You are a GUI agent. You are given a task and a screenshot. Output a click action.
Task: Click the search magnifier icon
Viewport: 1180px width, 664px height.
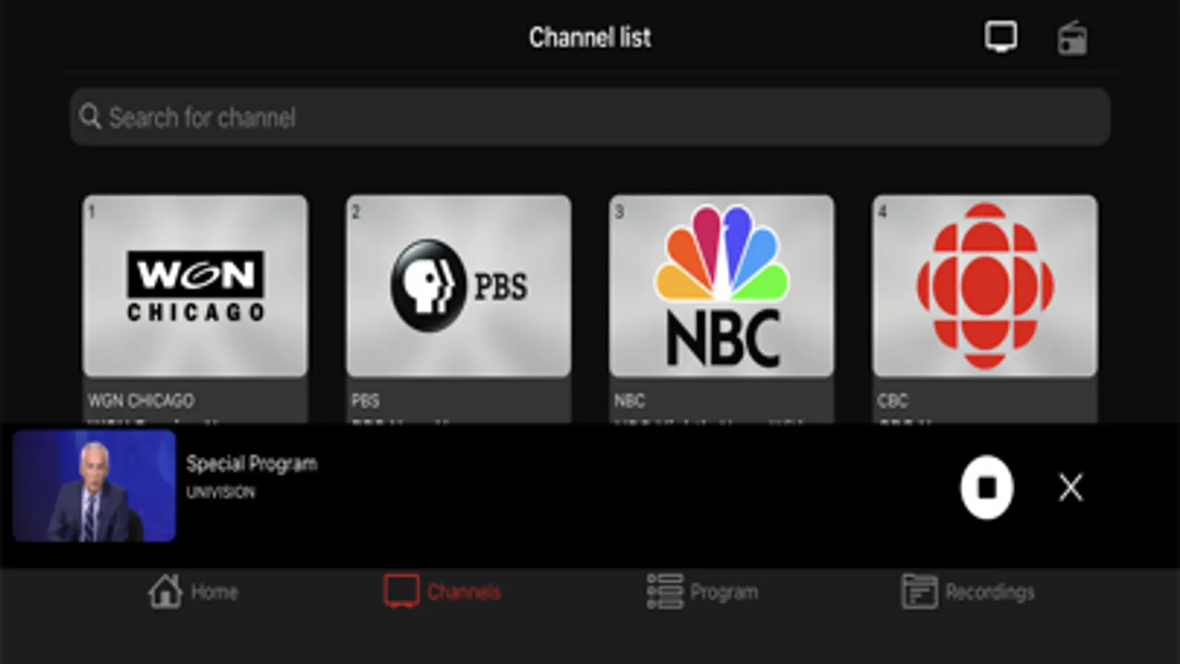pos(90,117)
